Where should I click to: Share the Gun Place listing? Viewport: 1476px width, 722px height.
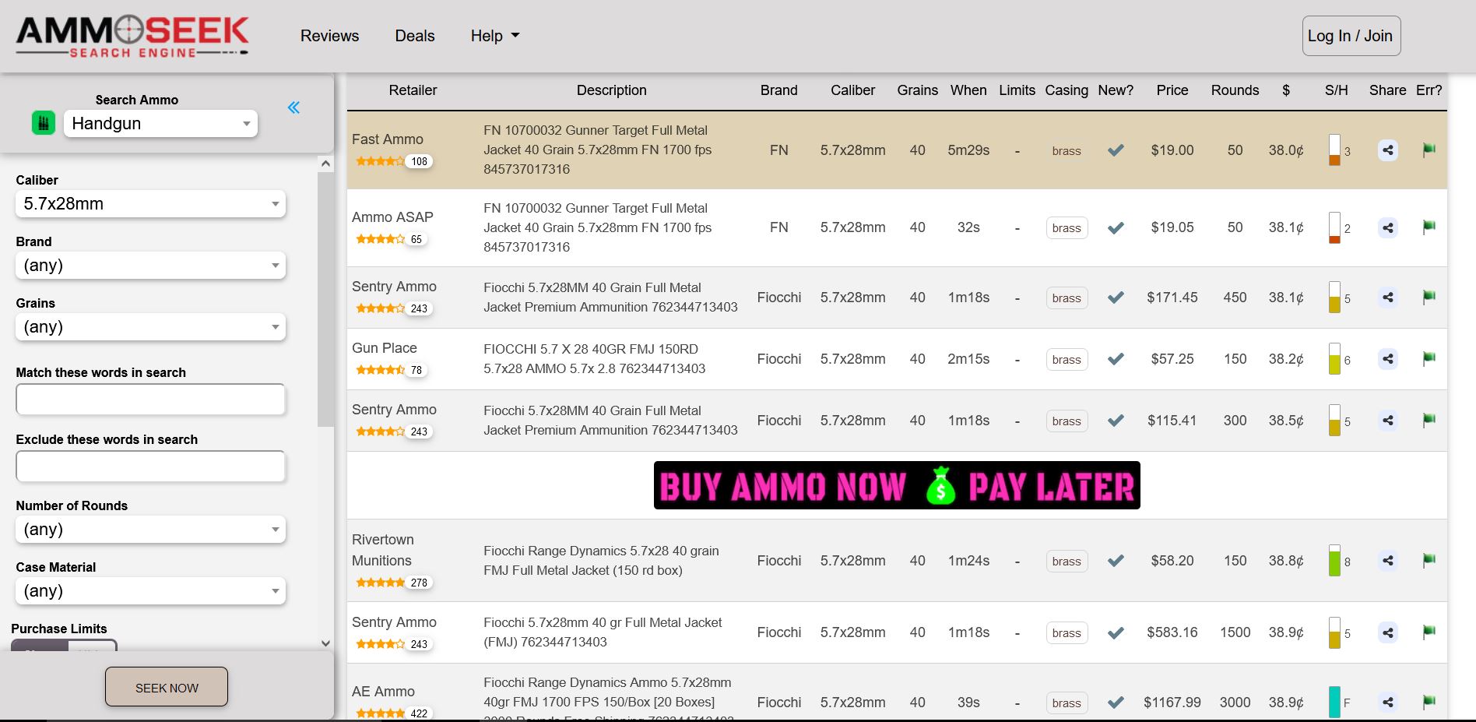pyautogui.click(x=1387, y=359)
